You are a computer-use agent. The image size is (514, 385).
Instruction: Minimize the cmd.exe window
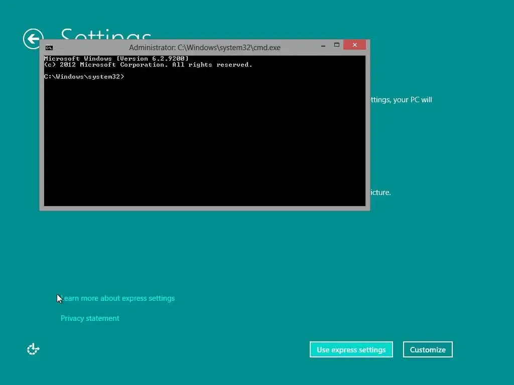323,45
